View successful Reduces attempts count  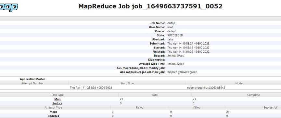click(227, 116)
